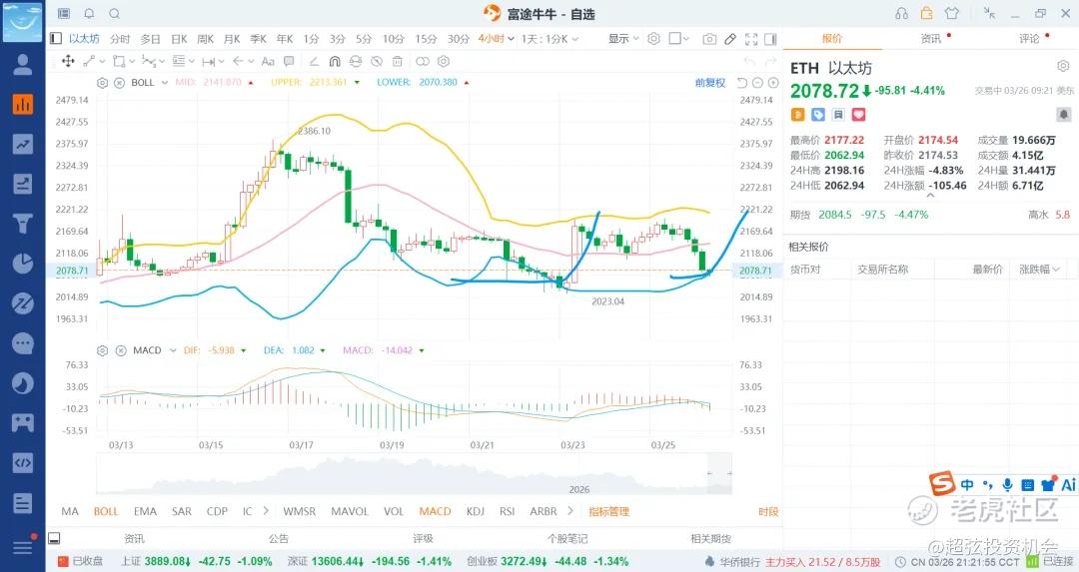
Task: Click the screenshot camera icon
Action: 709,39
